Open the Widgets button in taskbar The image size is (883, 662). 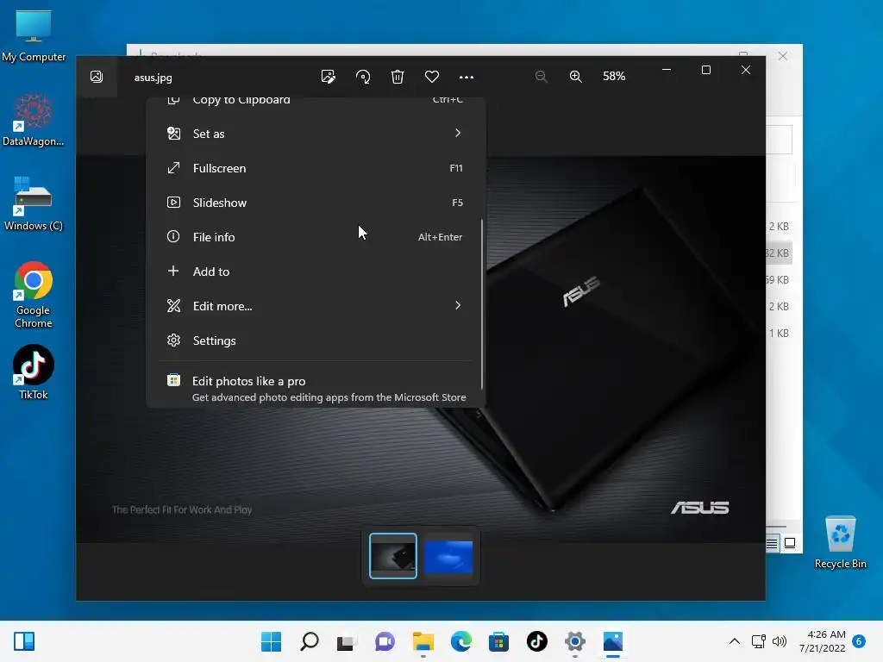24,641
